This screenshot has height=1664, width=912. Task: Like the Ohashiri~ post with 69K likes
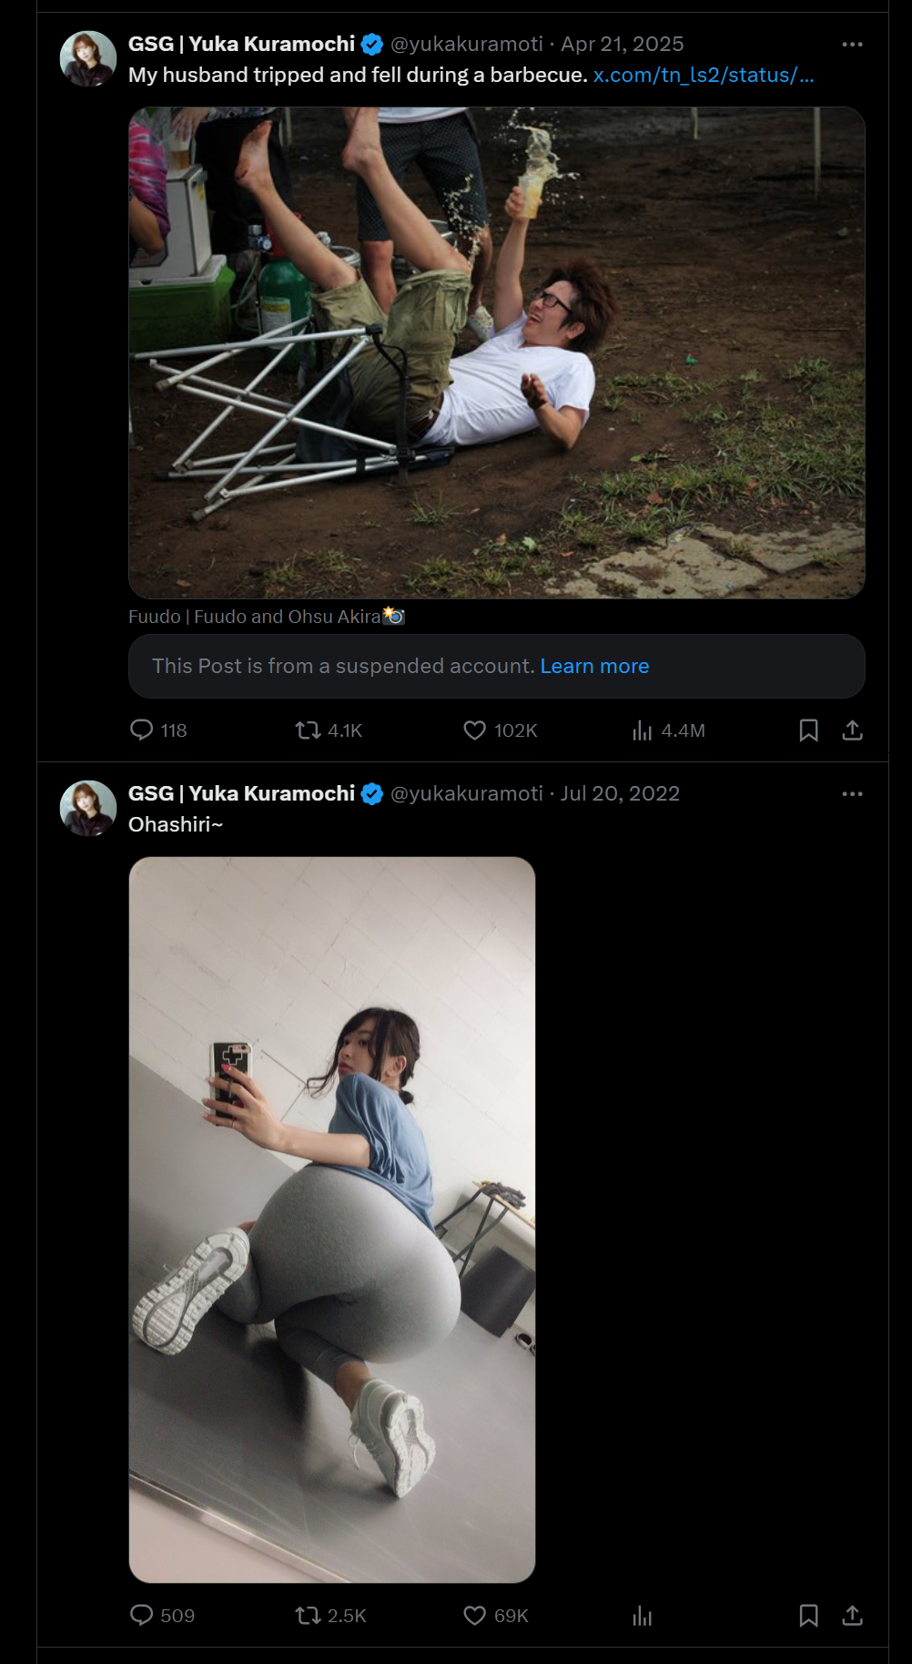tap(495, 1615)
